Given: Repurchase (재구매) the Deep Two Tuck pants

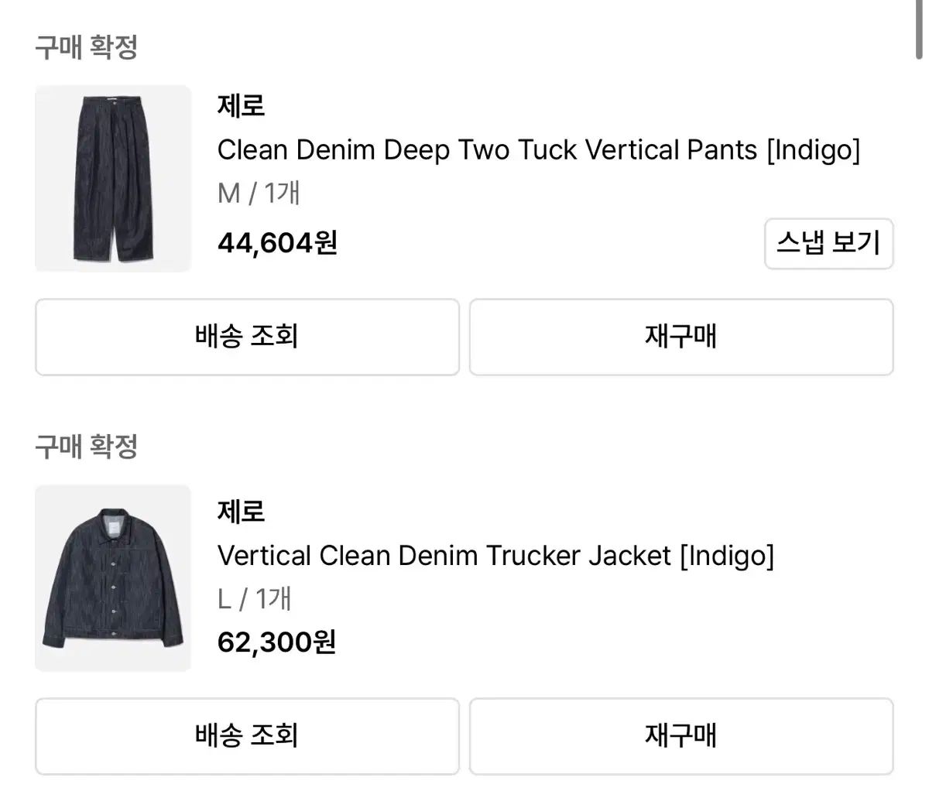Looking at the screenshot, I should pyautogui.click(x=681, y=337).
